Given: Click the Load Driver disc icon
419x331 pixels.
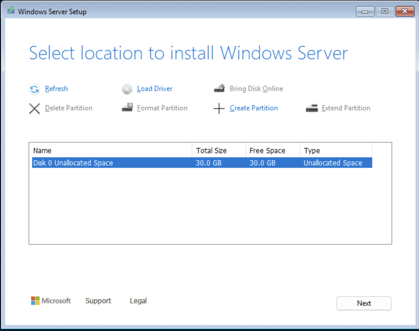Looking at the screenshot, I should (x=127, y=89).
